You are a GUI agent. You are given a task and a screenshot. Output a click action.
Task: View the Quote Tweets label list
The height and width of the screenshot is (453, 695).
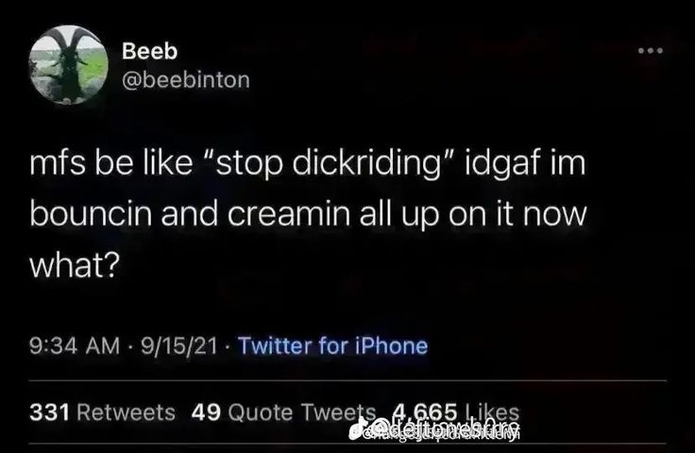coord(302,412)
